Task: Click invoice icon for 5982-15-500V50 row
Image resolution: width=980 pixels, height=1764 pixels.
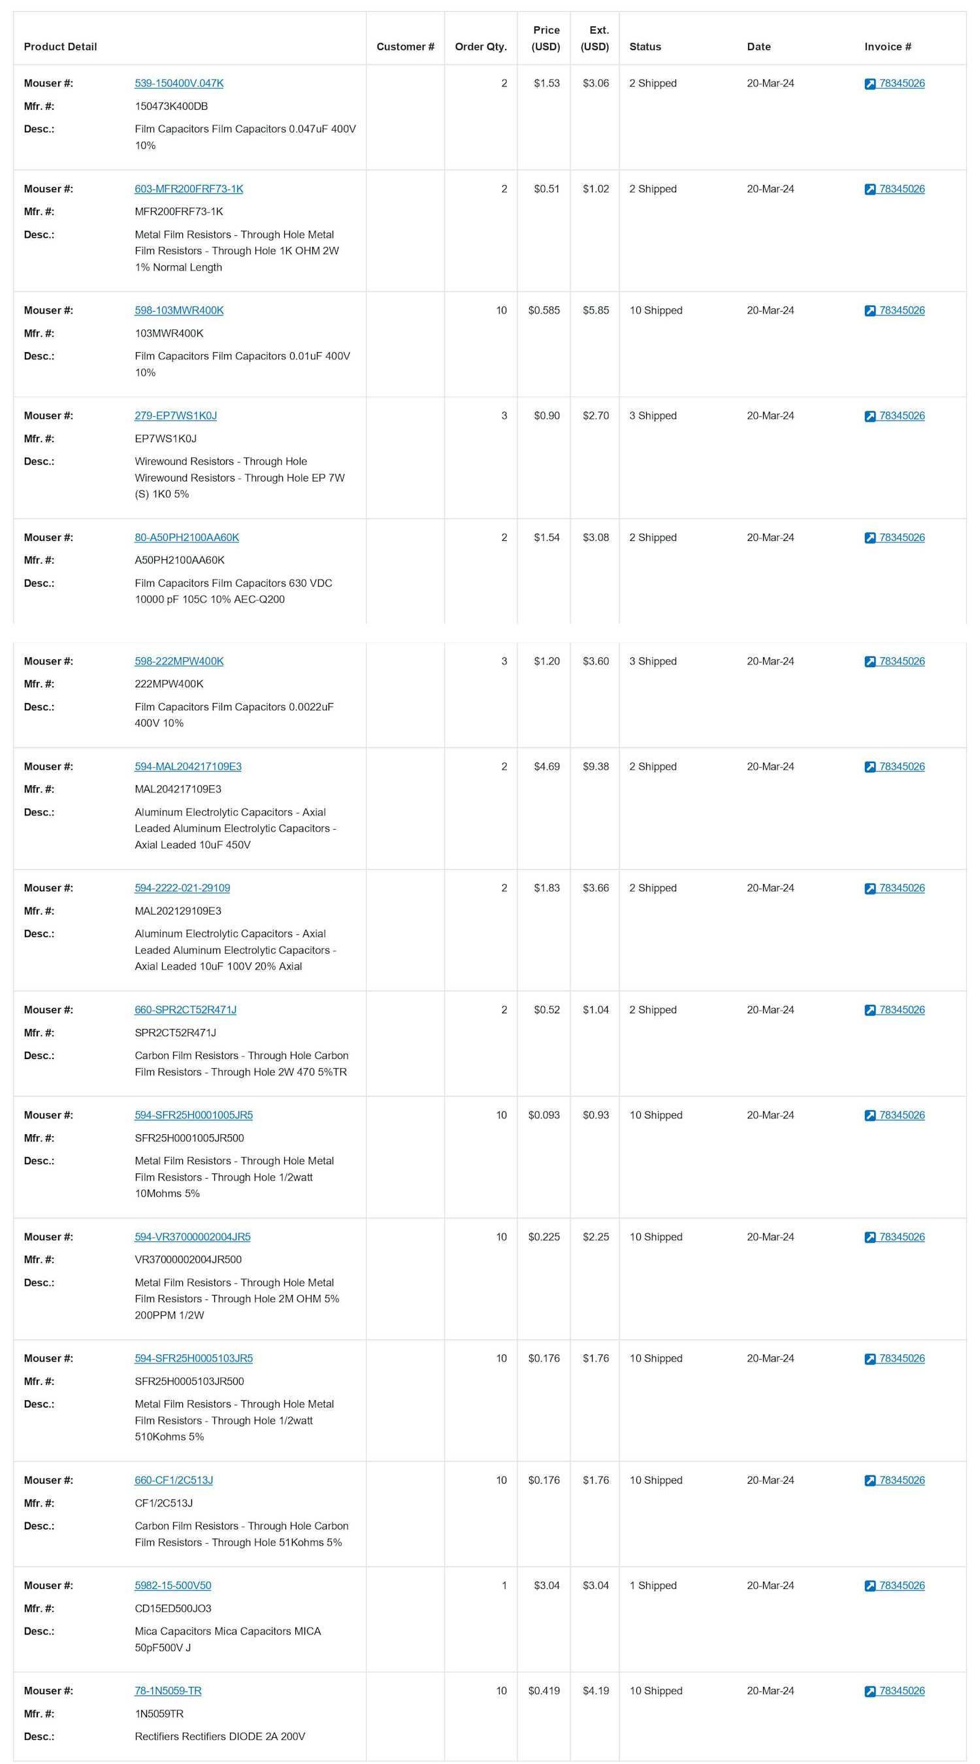Action: coord(870,1586)
